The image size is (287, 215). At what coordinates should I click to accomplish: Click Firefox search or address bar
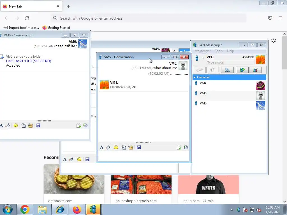149,18
